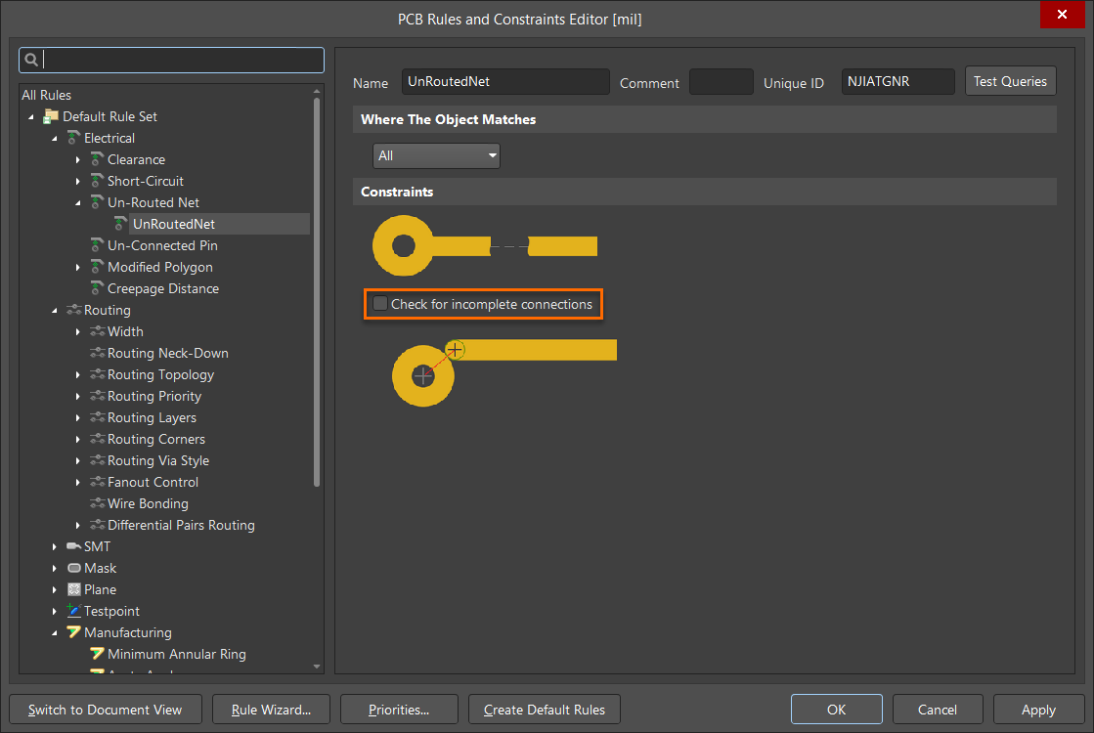Click the Mask category icon
The width and height of the screenshot is (1094, 733).
tap(73, 569)
